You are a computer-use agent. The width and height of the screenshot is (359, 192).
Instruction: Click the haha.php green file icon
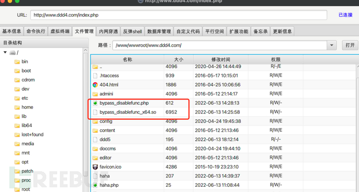[95, 185]
